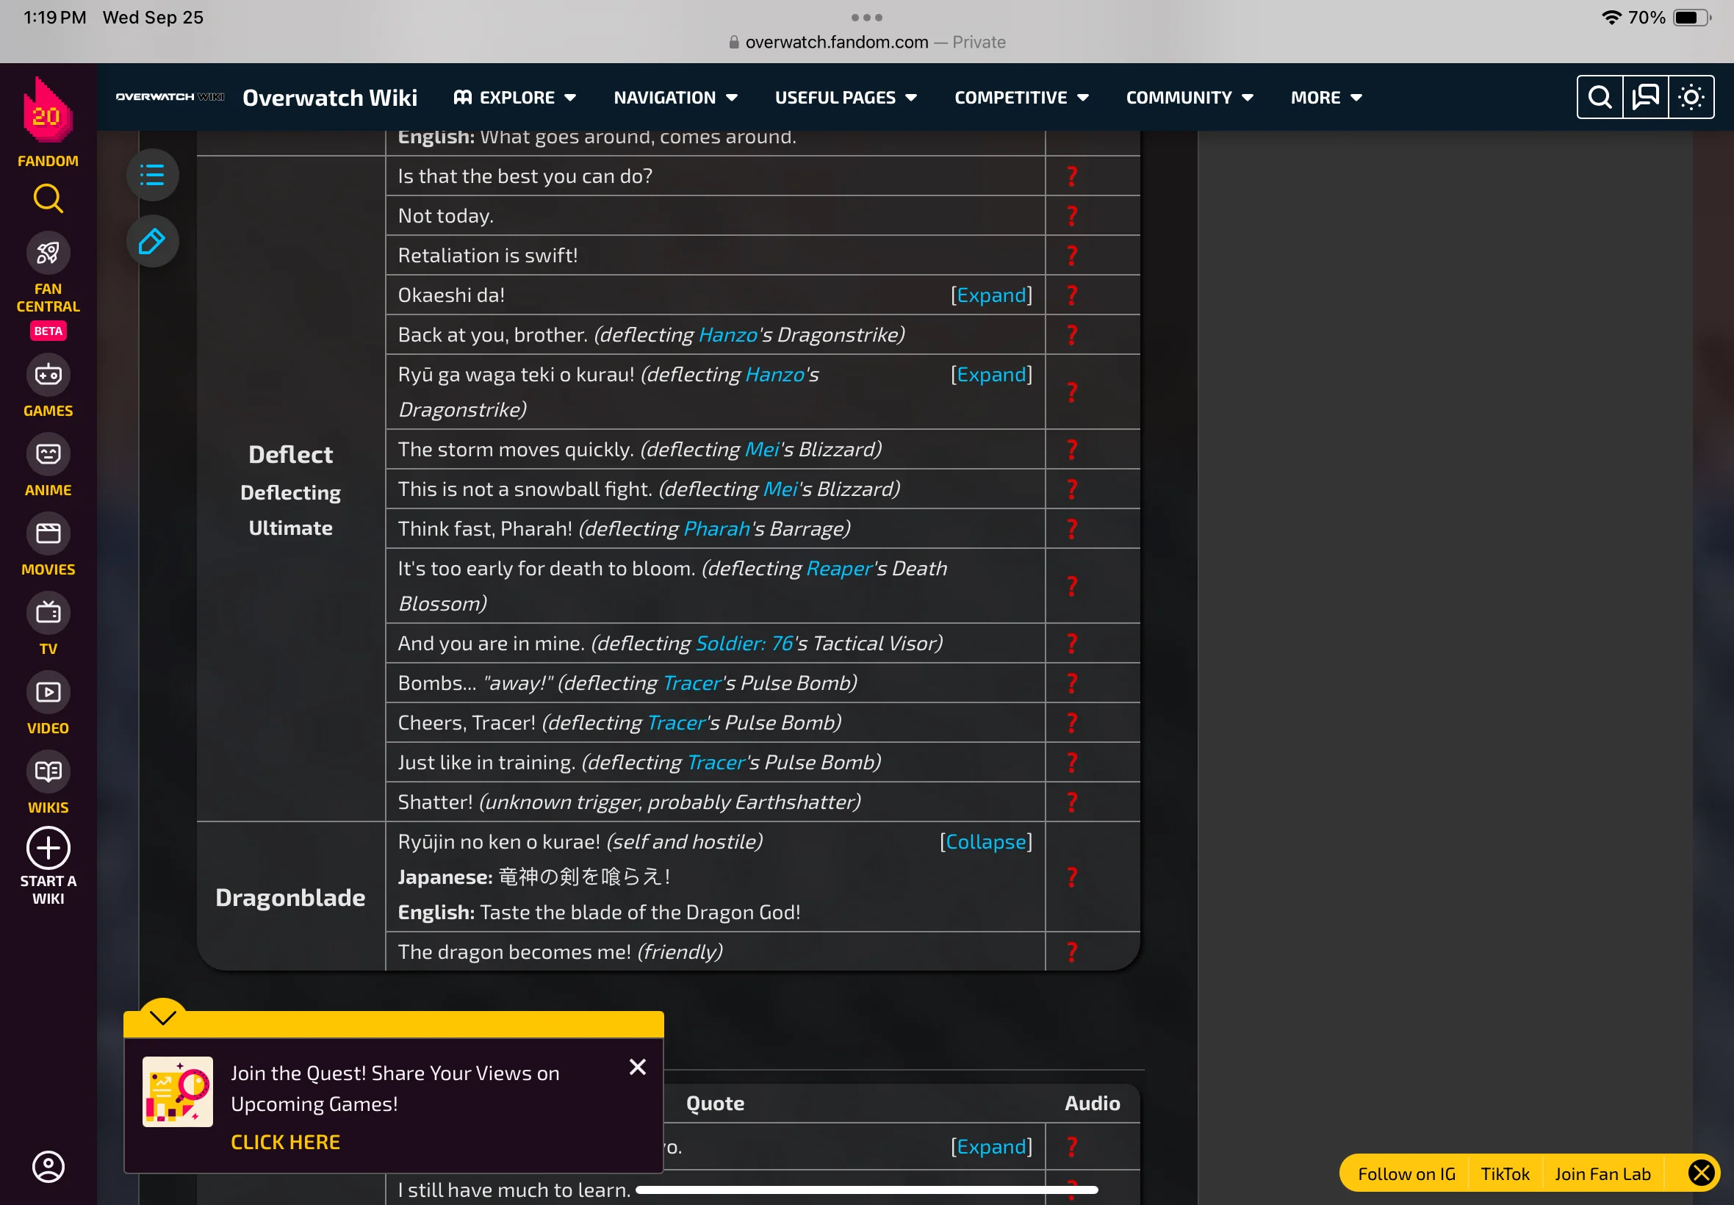Play audio for 'Shatter!' quote
Image resolution: width=1734 pixels, height=1205 pixels.
[x=1072, y=802]
